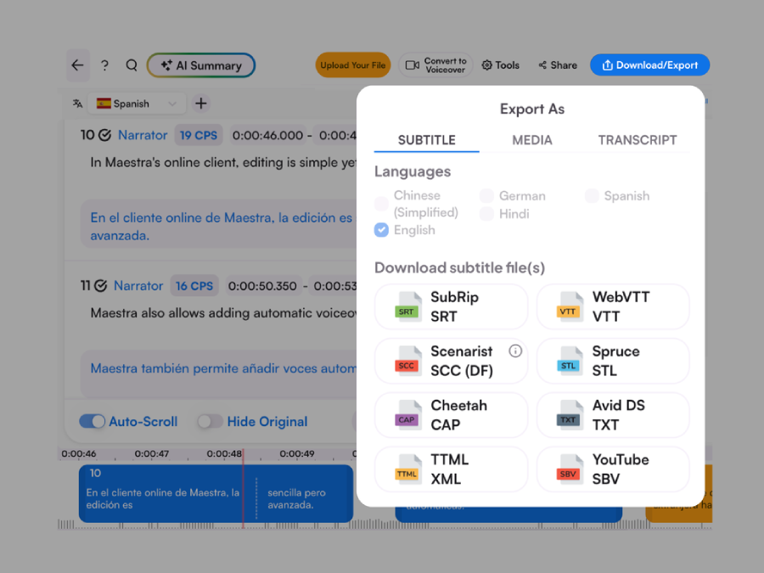Image resolution: width=764 pixels, height=573 pixels.
Task: Download YouTube SBV file
Action: (613, 469)
